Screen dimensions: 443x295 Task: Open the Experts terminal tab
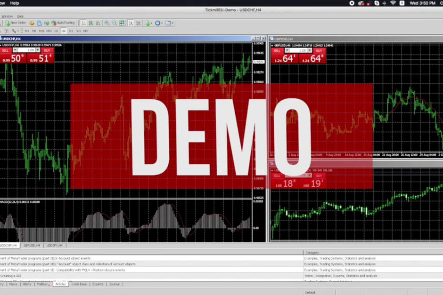pyautogui.click(x=98, y=284)
